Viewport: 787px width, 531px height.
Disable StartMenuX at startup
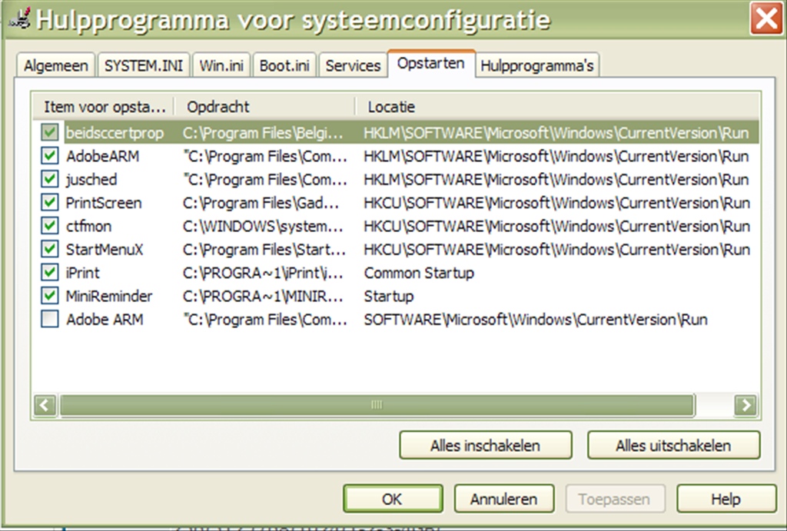(50, 250)
